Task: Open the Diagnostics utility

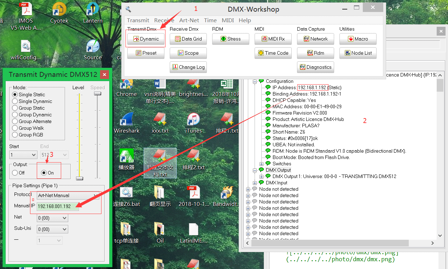Action: click(315, 67)
